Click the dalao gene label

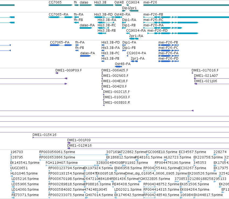pos(84,2)
